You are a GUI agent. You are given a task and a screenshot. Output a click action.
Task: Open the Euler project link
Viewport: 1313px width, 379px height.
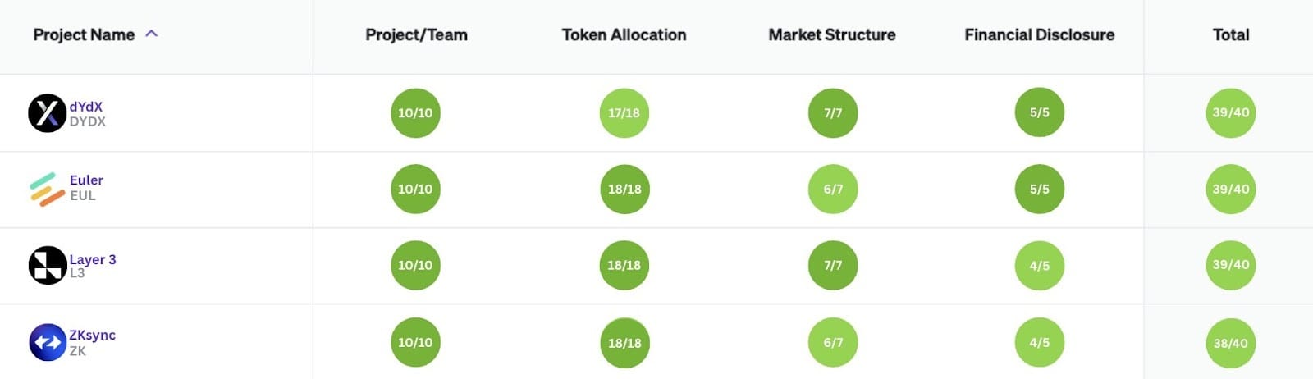point(86,180)
